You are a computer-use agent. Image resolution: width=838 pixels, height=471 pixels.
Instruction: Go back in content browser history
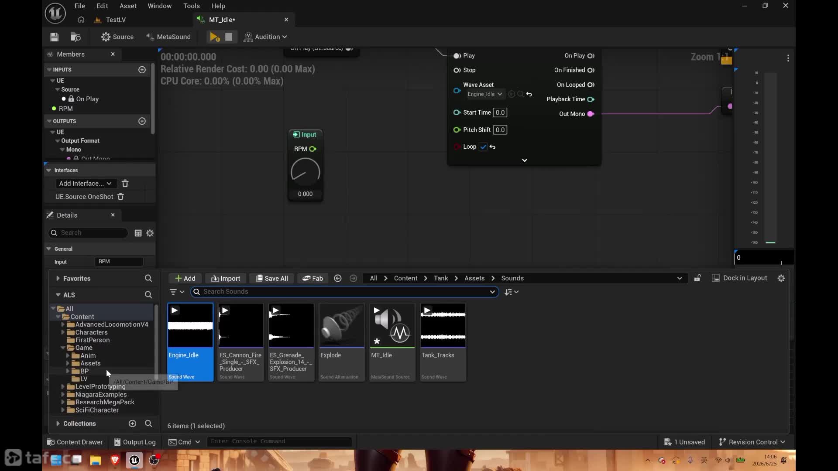pyautogui.click(x=338, y=278)
